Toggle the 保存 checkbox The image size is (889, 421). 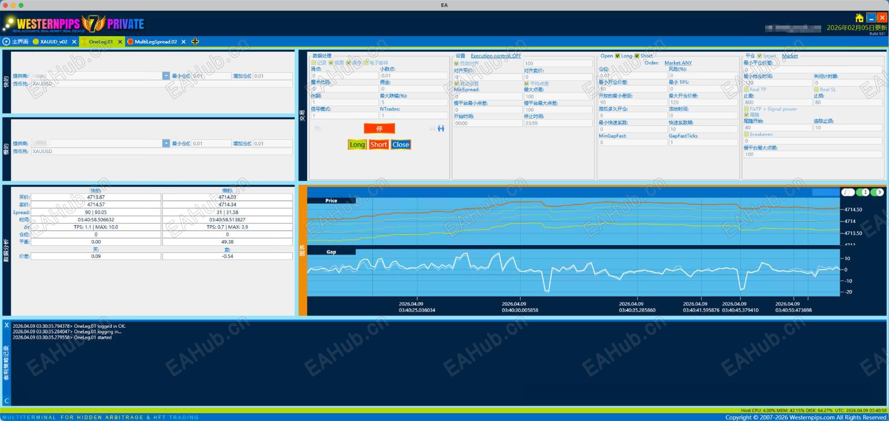coord(349,63)
